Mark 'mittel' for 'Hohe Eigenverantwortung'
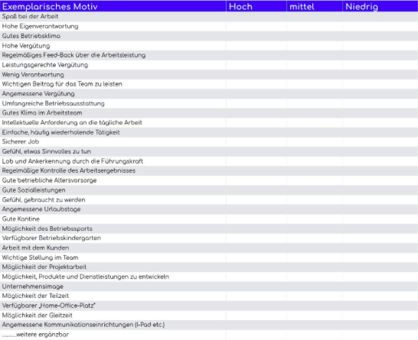 coord(315,26)
